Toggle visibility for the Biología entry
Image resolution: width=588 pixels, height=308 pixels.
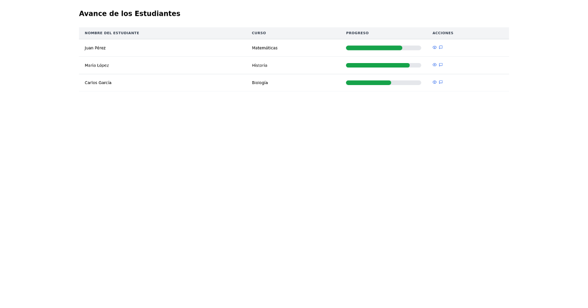pos(434,82)
